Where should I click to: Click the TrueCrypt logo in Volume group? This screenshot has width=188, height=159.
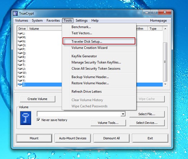[x=26, y=118]
